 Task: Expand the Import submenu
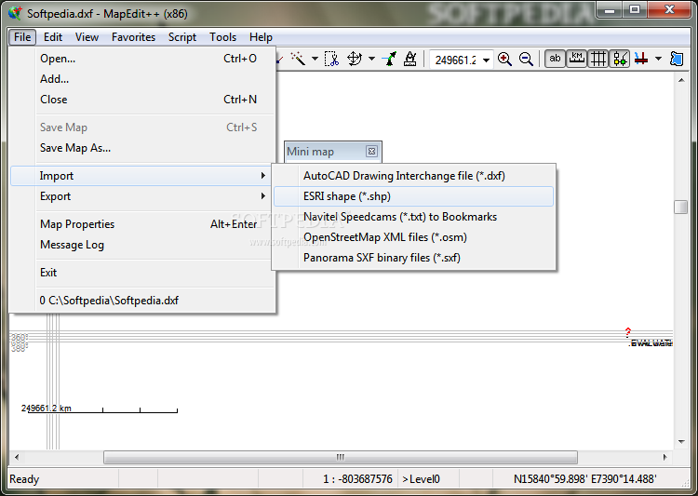point(142,176)
